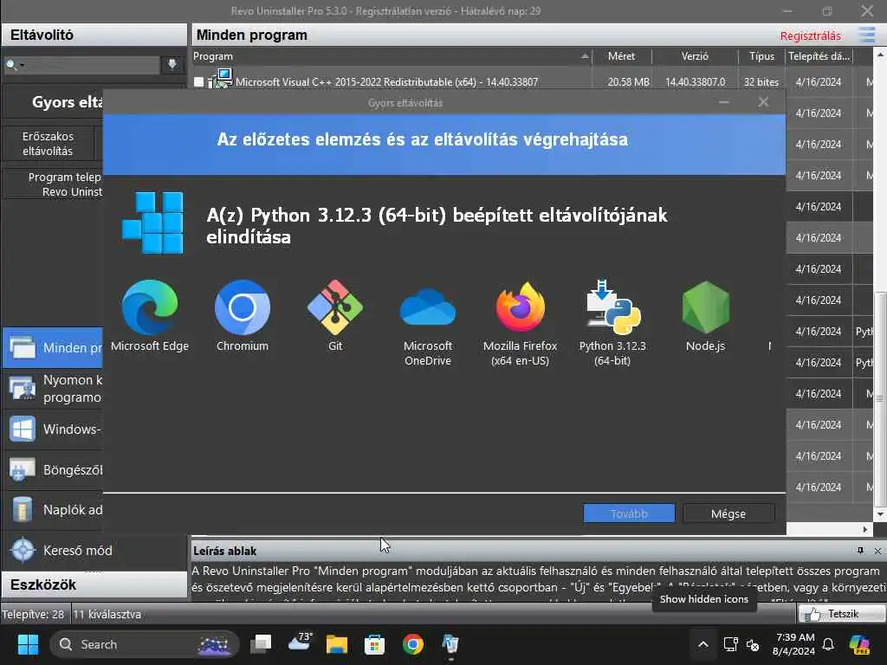Toggle checkbox for Microsoft Visual C++ 2015-2022 row
The image size is (887, 665).
(x=198, y=82)
